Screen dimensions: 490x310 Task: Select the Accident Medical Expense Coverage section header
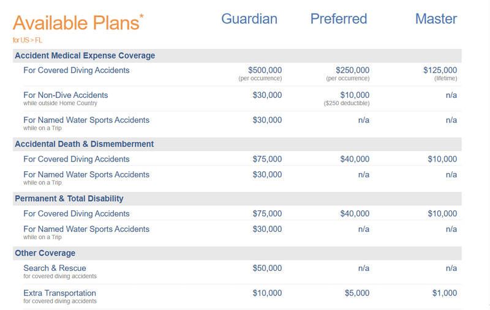pyautogui.click(x=85, y=56)
